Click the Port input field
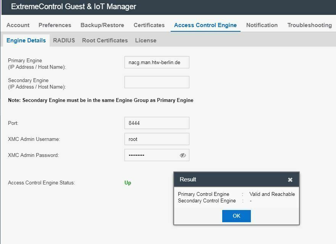The image size is (336, 244). 157,123
